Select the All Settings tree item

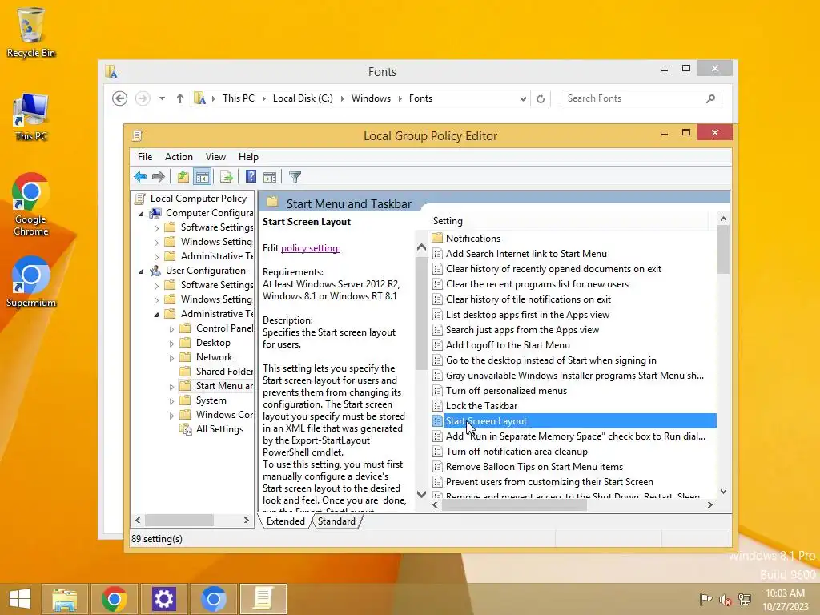[x=219, y=429]
